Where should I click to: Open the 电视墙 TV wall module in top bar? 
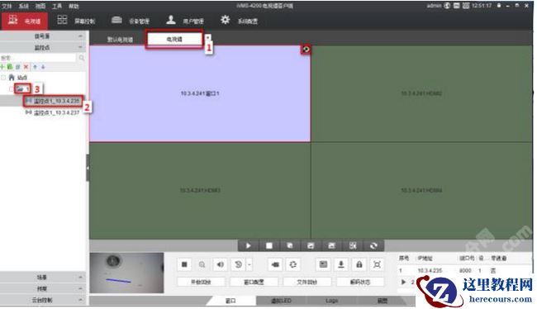point(24,21)
